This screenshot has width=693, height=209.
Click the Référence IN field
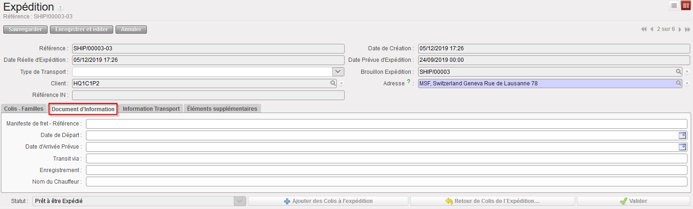tap(208, 95)
